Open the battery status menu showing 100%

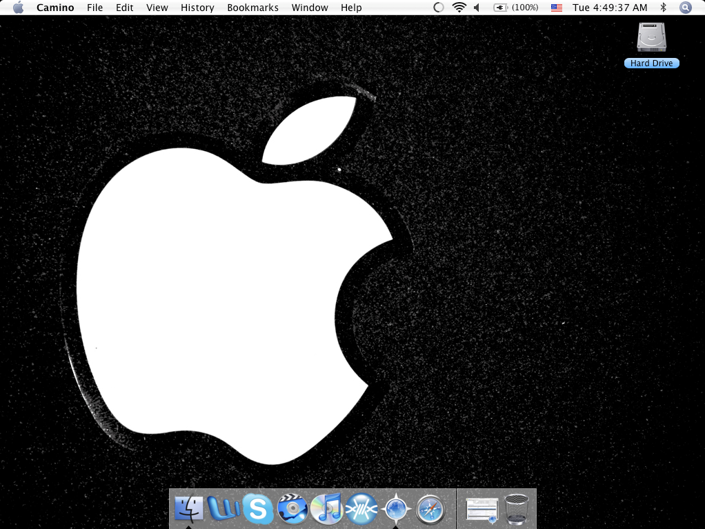coord(516,7)
